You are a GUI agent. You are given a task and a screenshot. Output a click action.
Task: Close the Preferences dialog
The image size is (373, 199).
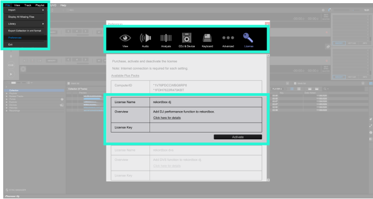point(267,24)
